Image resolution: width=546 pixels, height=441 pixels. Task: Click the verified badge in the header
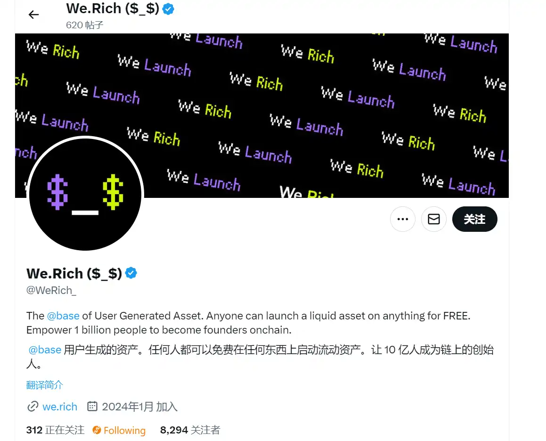click(169, 8)
